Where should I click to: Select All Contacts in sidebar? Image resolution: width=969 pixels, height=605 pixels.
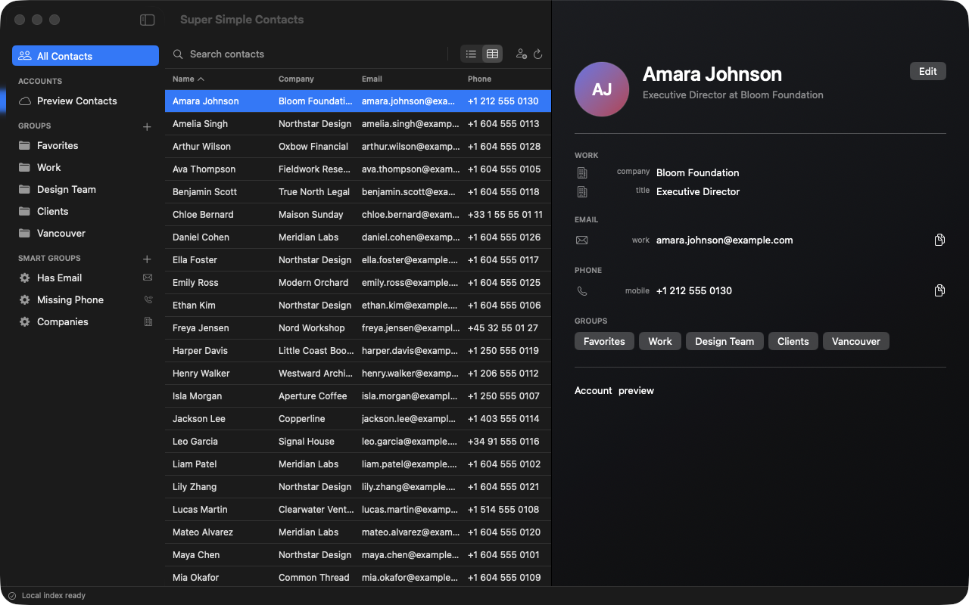point(86,56)
